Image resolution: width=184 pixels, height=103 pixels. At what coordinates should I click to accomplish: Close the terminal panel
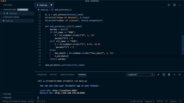click(x=180, y=74)
